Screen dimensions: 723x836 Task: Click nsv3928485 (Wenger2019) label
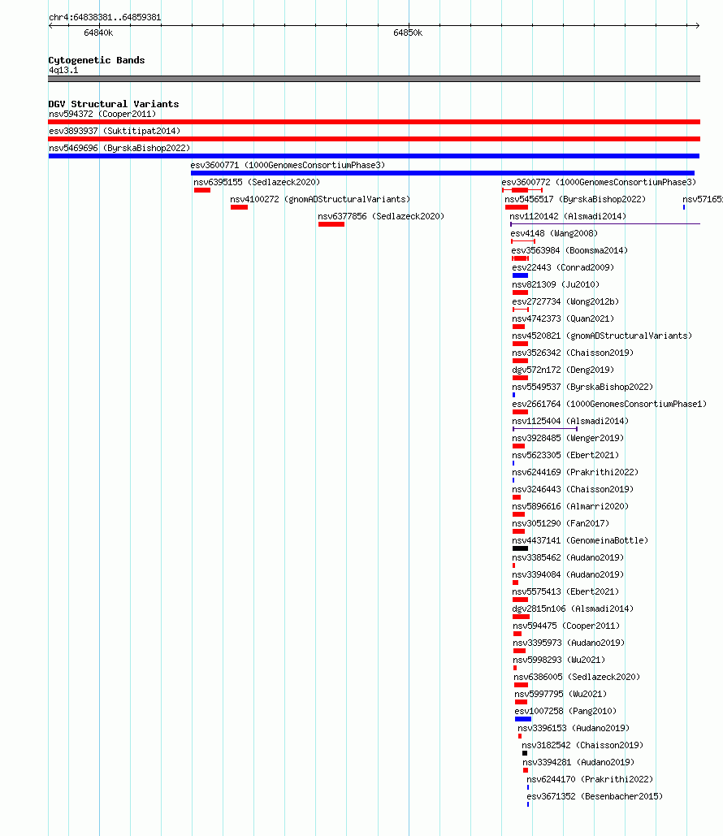(x=568, y=438)
